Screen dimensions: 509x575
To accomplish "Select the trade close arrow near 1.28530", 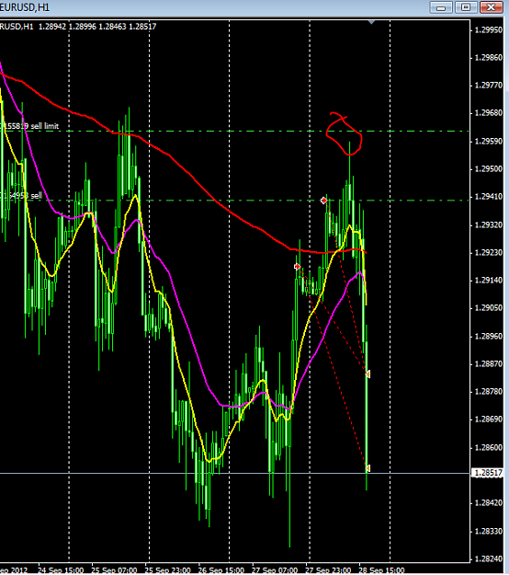I will click(368, 468).
